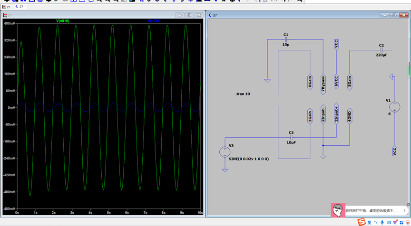Expand the news popup chevron arrow
Viewport: 411px width, 226px height.
[404, 210]
